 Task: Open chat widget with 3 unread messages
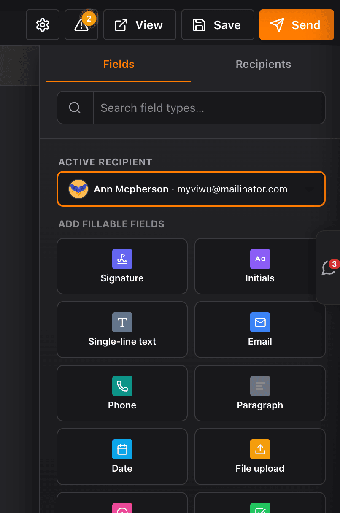click(x=329, y=267)
